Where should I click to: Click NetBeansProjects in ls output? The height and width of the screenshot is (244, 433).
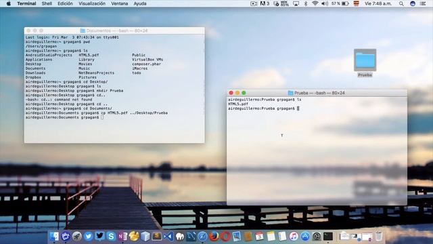pyautogui.click(x=96, y=73)
